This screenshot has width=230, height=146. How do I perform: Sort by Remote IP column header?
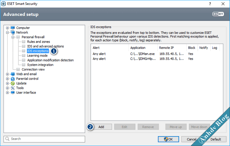[172, 48]
